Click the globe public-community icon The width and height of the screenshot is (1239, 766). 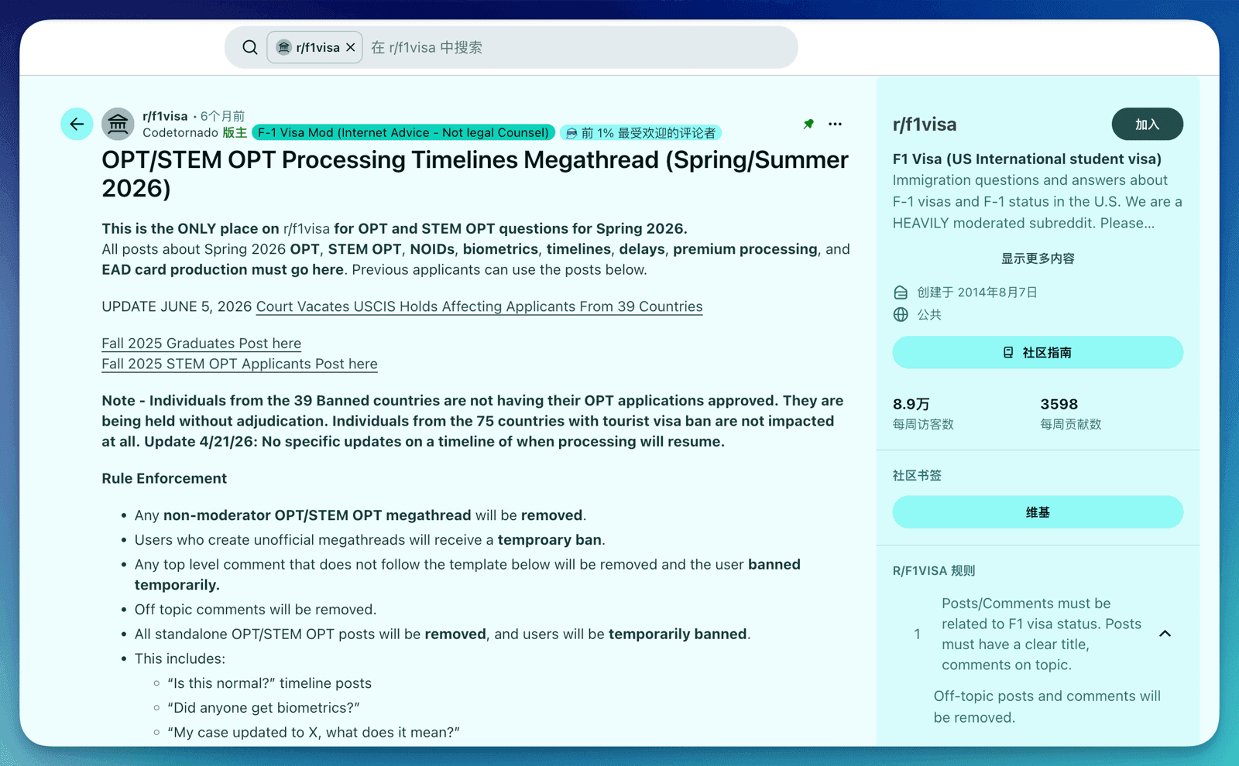[901, 315]
